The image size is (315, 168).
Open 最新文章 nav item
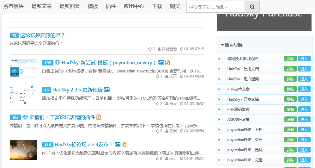pos(42,6)
